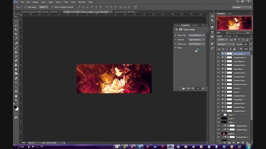
Task: Hide the Color Lookup 1 layer
Action: 218,54
